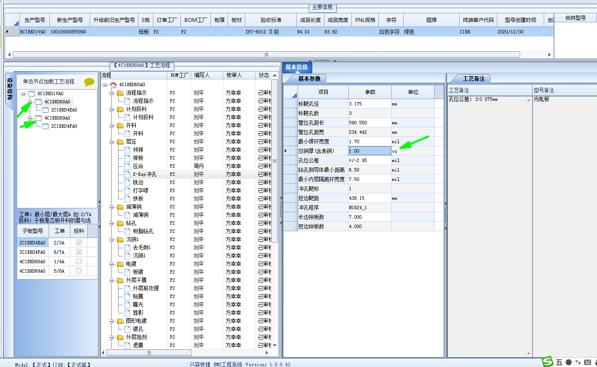
Task: Toggle 投料 checkbox for 2C1BK04EA0
Action: 79,243
